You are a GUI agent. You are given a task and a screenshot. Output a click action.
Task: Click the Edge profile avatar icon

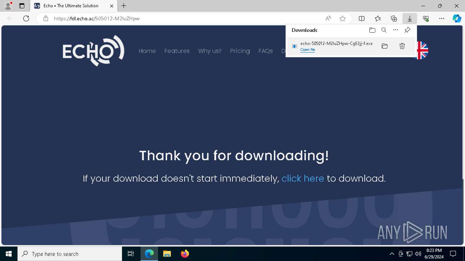(8, 6)
